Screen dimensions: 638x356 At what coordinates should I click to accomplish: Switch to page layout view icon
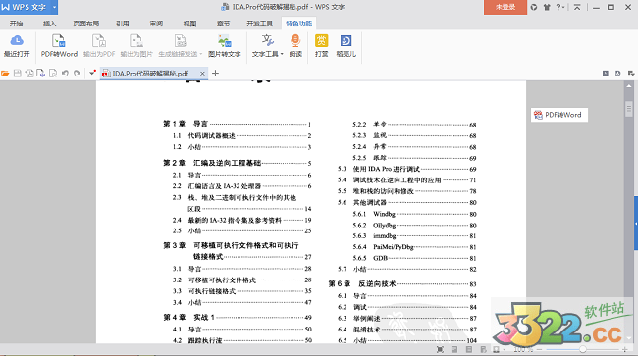tap(454, 349)
